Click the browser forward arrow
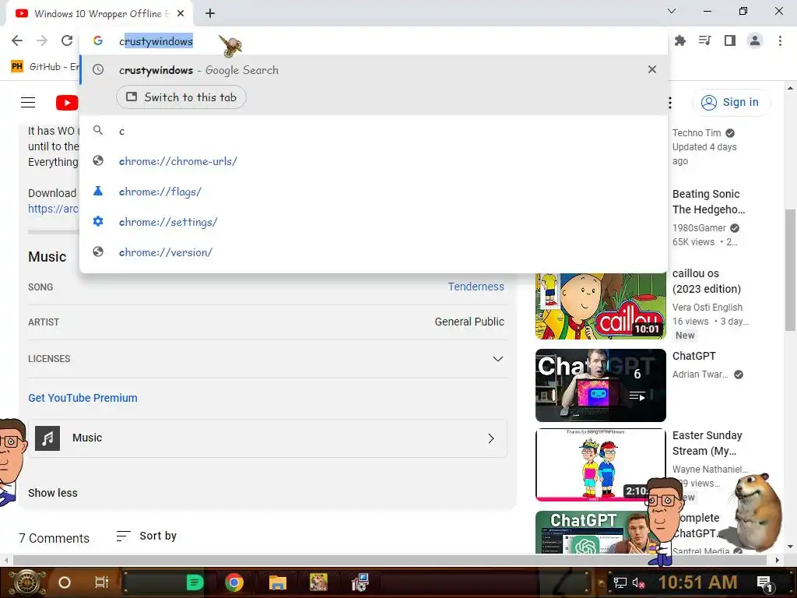797x598 pixels. pyautogui.click(x=42, y=40)
